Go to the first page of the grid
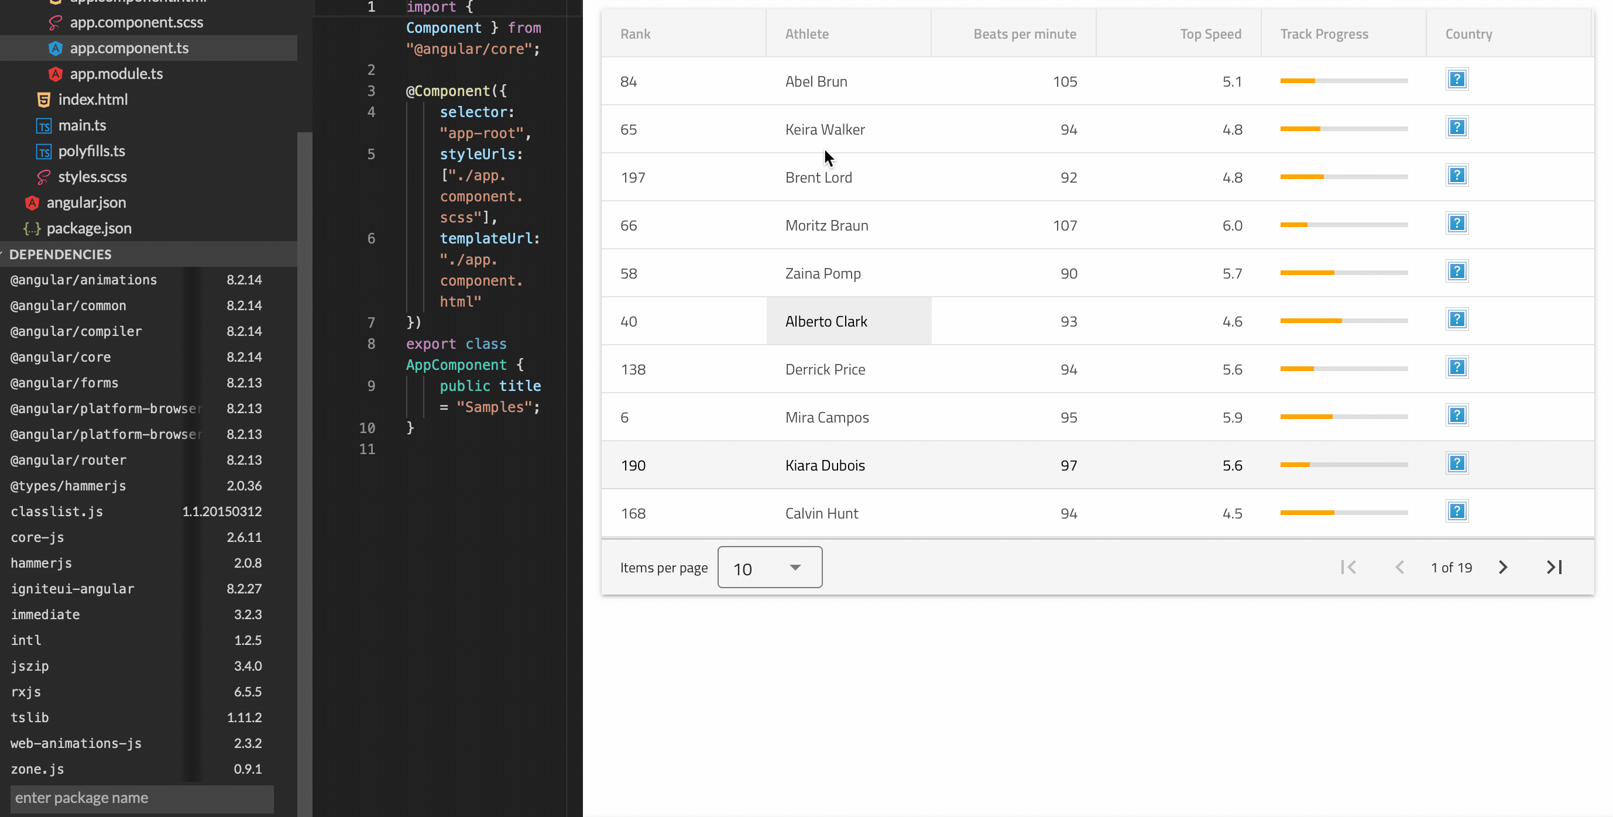The width and height of the screenshot is (1613, 817). point(1348,567)
